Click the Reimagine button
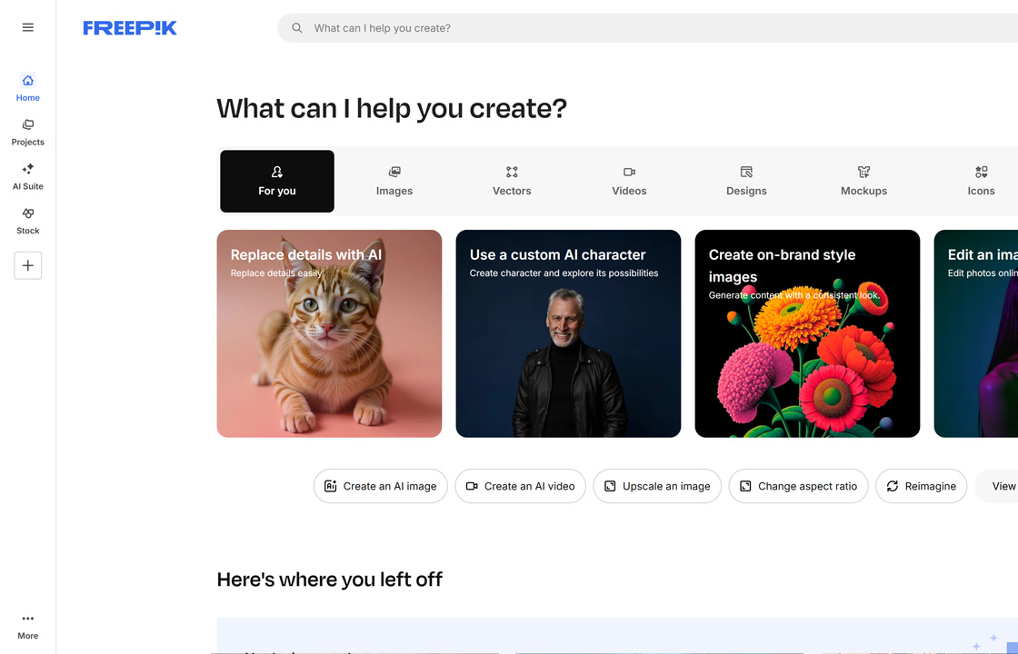Viewport: 1018px width, 654px height. (922, 486)
